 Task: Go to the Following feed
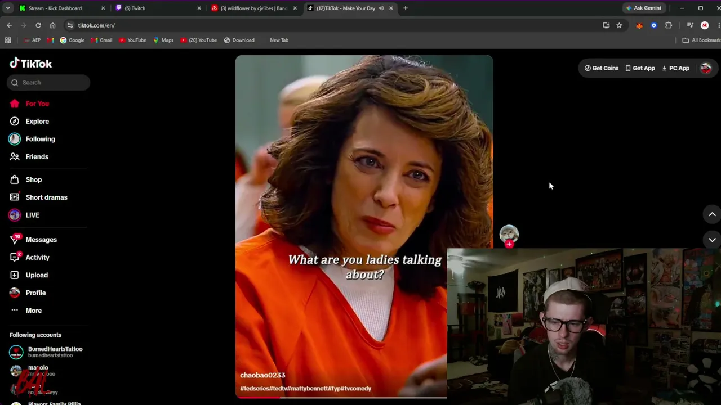point(40,139)
